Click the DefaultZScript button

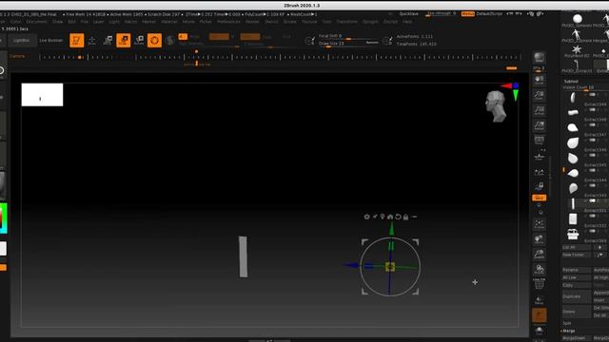coord(489,13)
